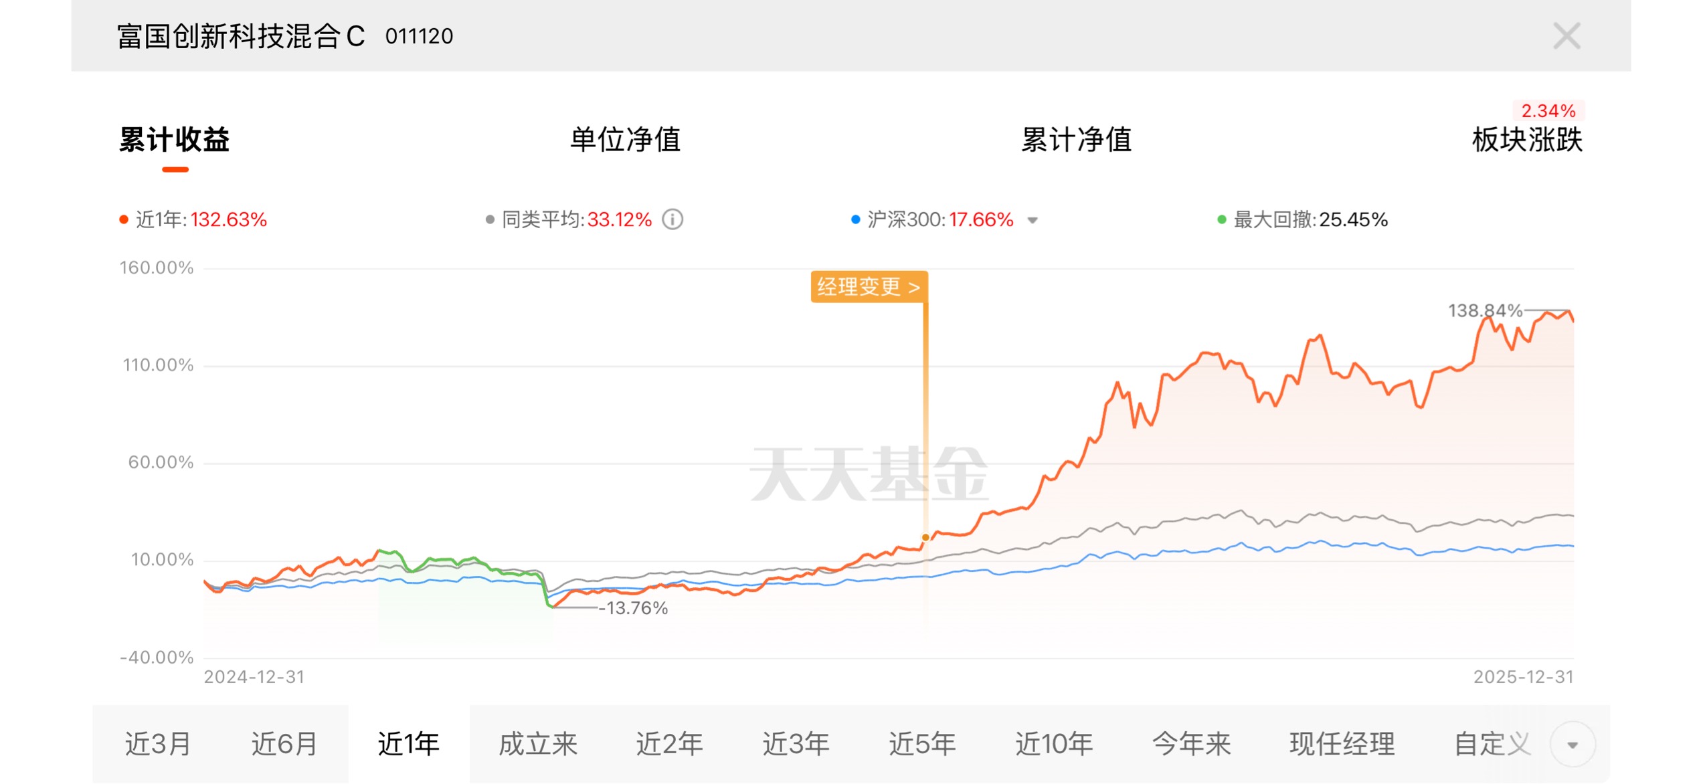Open the 经理变更 manager change marker
Viewport: 1703px width, 784px height.
[x=869, y=287]
